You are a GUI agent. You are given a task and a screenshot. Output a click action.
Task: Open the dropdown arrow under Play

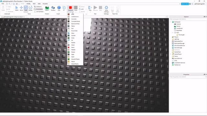tap(90, 12)
